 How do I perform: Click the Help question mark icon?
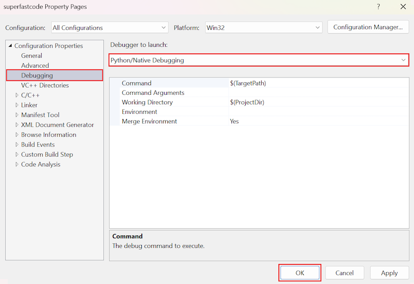click(378, 7)
